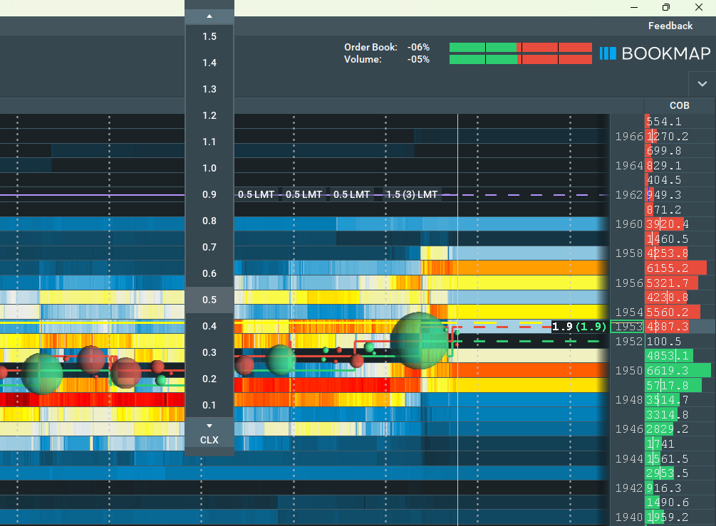Click the CLX button below the list
This screenshot has width=716, height=526.
[x=209, y=440]
